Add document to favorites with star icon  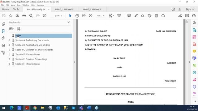pyautogui.click(x=11, y=16)
